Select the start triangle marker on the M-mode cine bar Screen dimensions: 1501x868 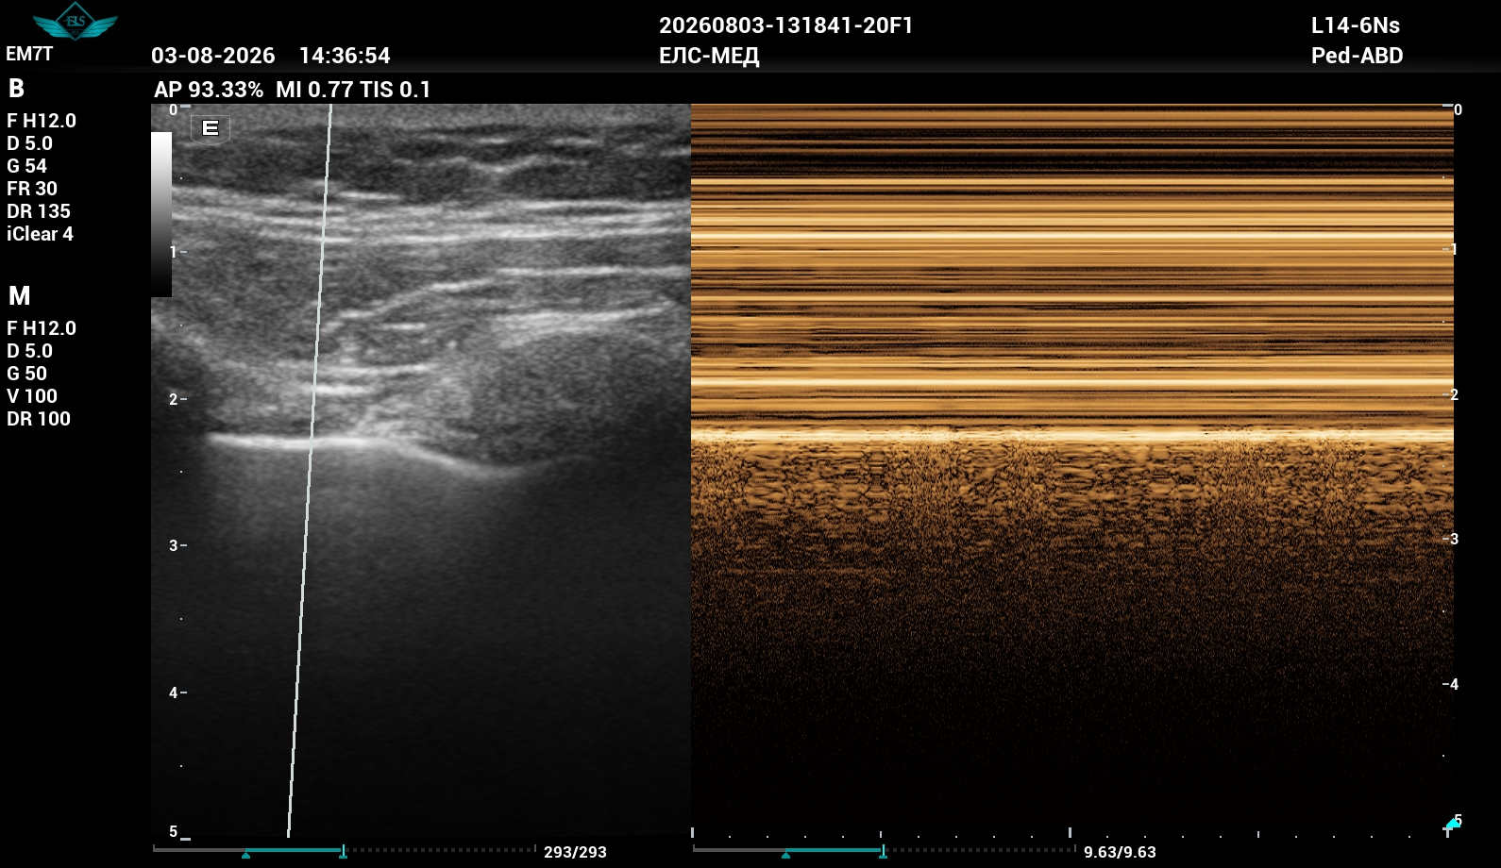click(785, 854)
